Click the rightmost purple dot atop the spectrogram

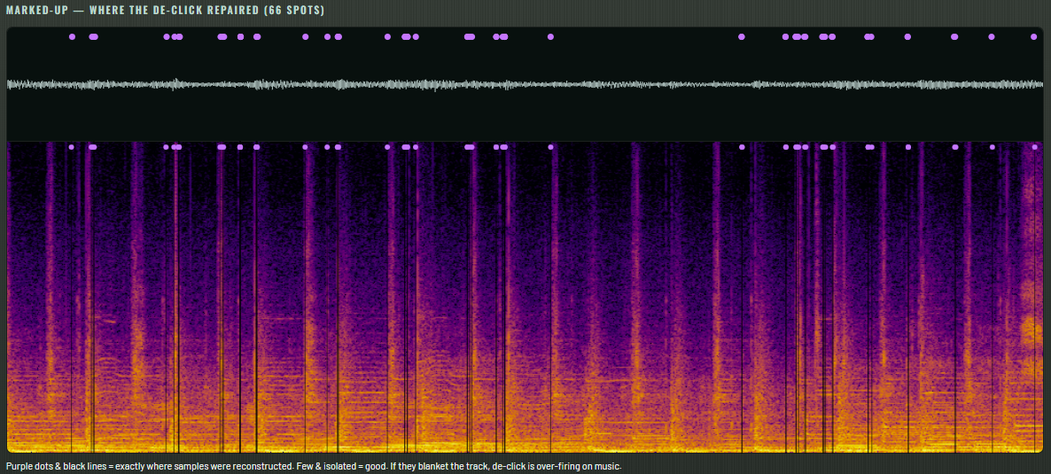(1034, 147)
